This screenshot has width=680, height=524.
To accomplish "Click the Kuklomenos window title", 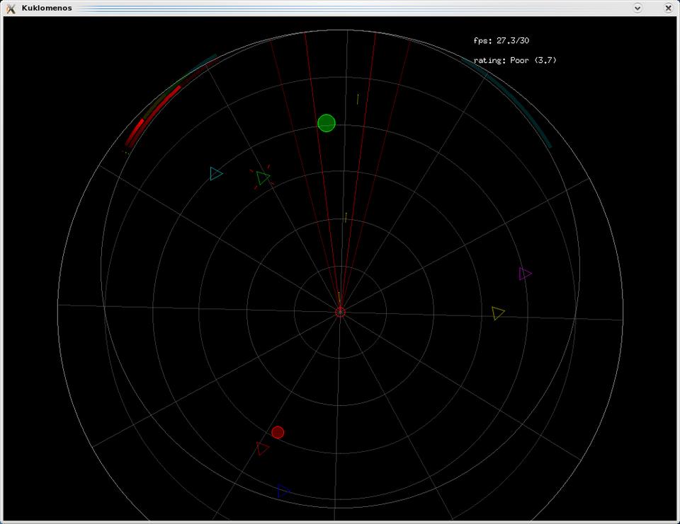I will (x=47, y=8).
